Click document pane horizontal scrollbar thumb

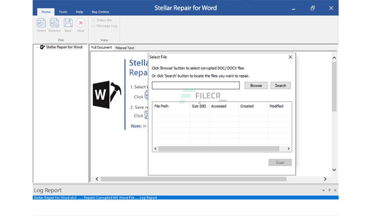(194, 179)
